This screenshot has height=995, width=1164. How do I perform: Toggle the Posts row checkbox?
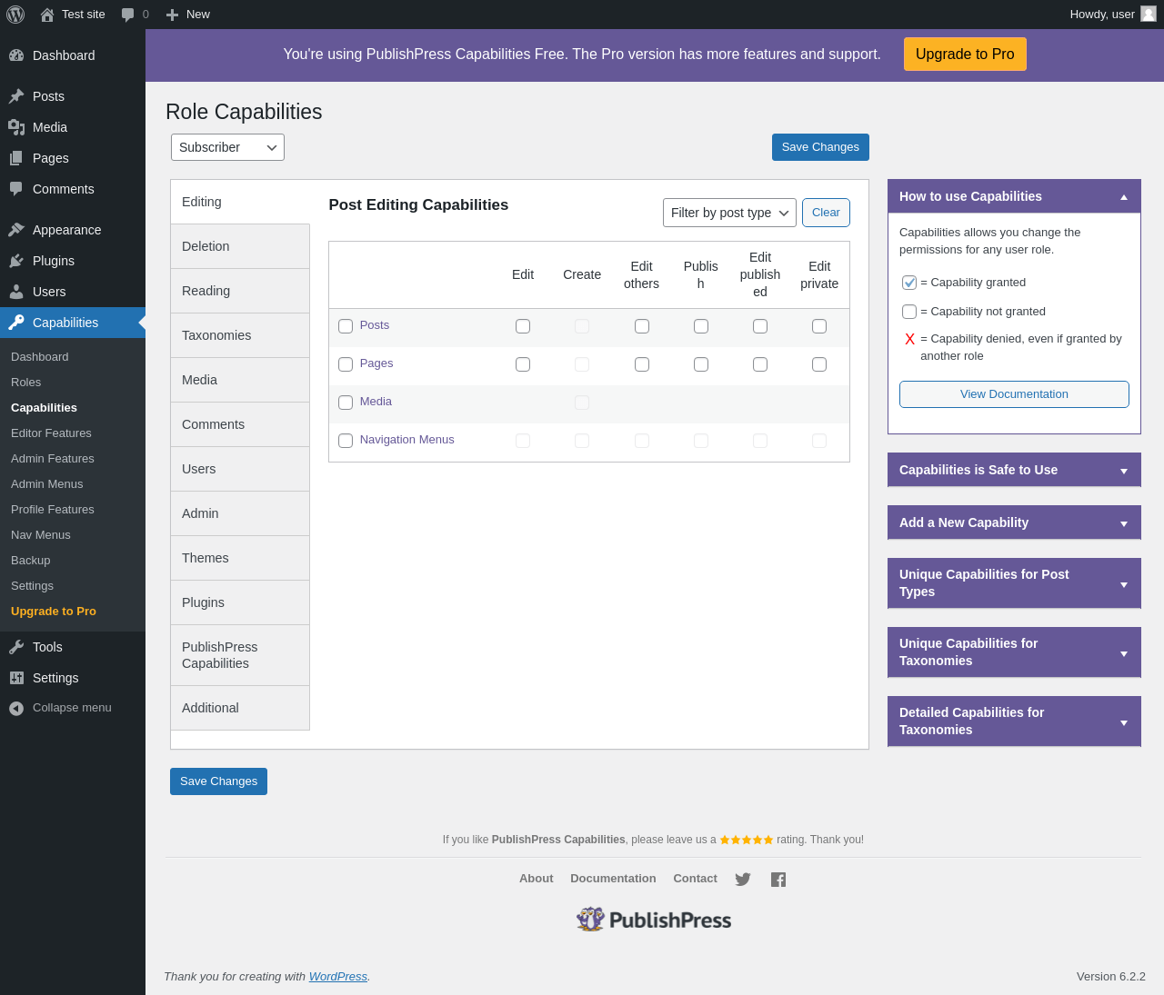(346, 326)
